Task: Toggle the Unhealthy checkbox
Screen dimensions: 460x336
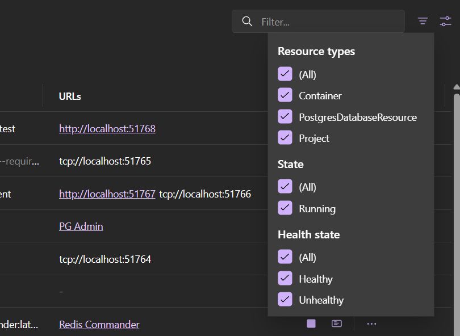Action: (285, 299)
